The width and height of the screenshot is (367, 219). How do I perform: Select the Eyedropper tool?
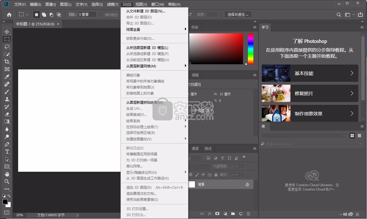coord(7,77)
